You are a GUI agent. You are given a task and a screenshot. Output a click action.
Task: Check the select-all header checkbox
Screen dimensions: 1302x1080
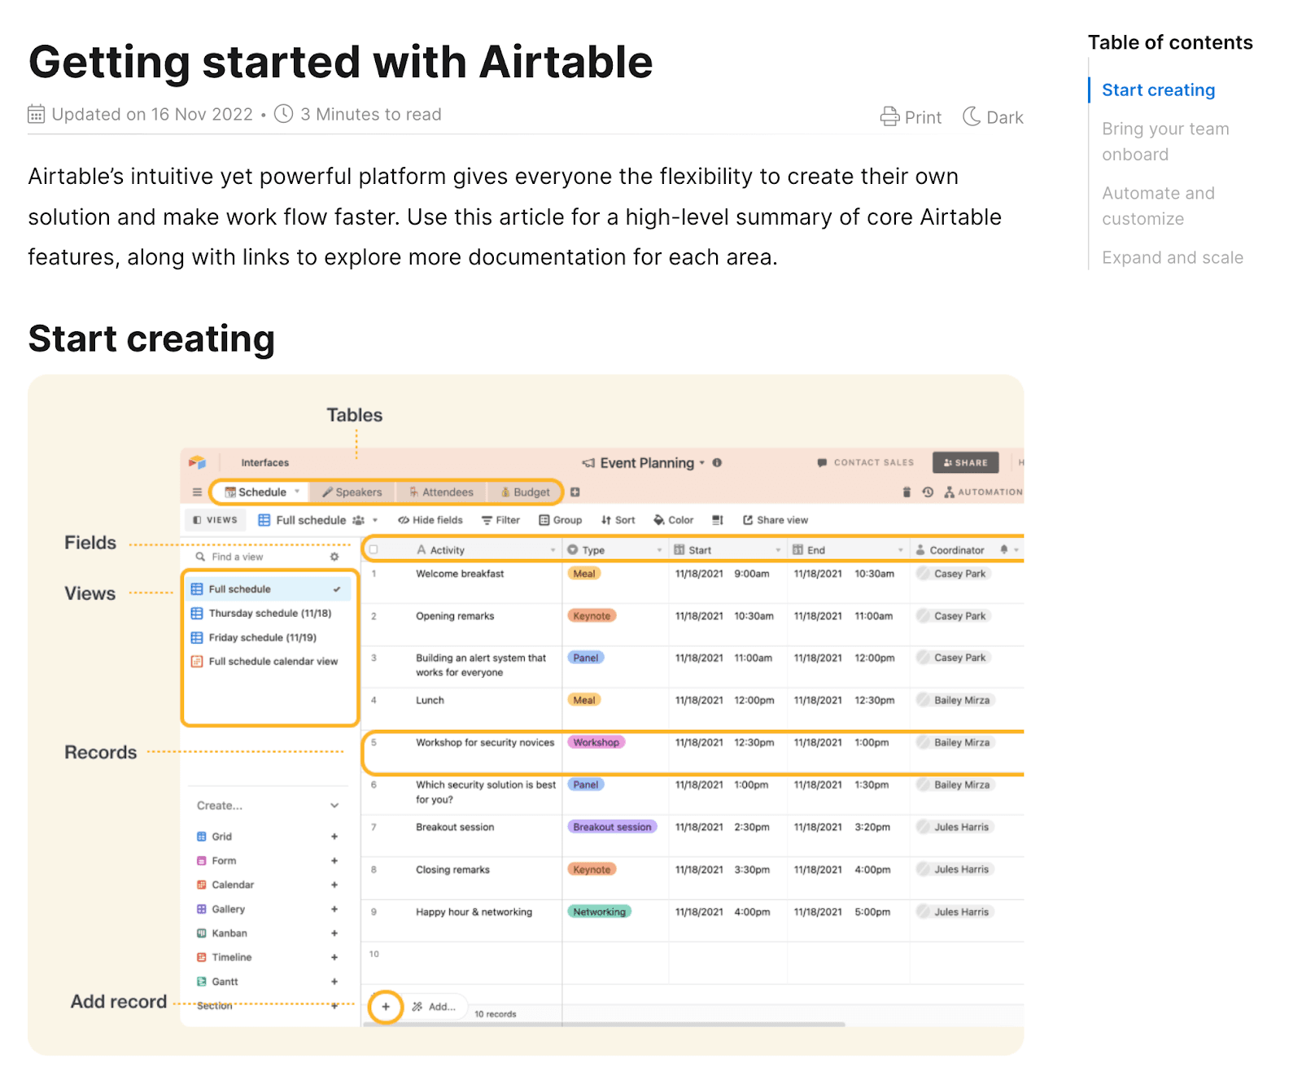(374, 550)
